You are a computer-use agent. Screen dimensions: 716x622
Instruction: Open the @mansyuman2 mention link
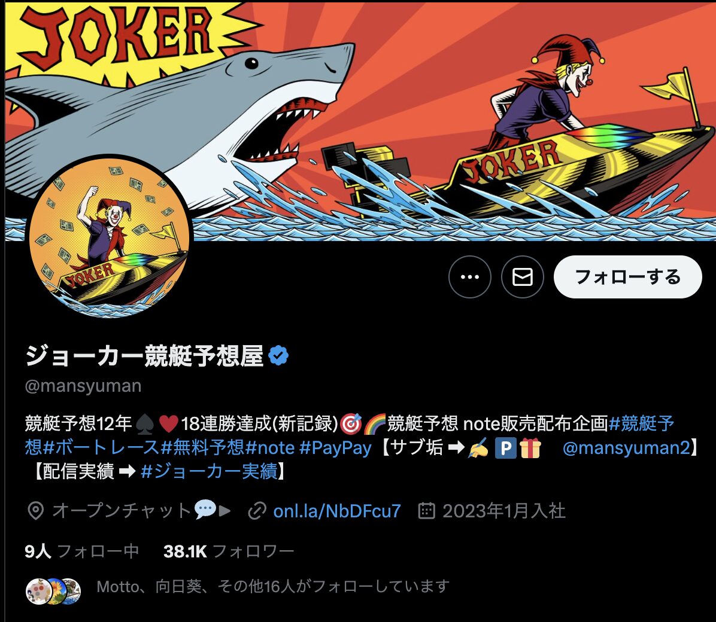point(626,447)
